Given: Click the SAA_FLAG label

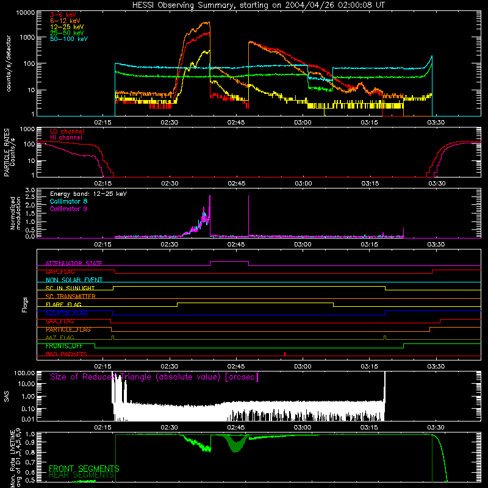Looking at the screenshot, I should click(x=60, y=321).
